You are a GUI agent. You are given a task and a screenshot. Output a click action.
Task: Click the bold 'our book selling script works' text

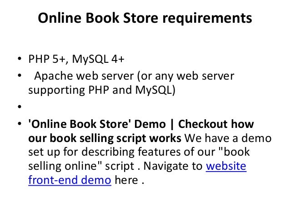tap(105, 138)
